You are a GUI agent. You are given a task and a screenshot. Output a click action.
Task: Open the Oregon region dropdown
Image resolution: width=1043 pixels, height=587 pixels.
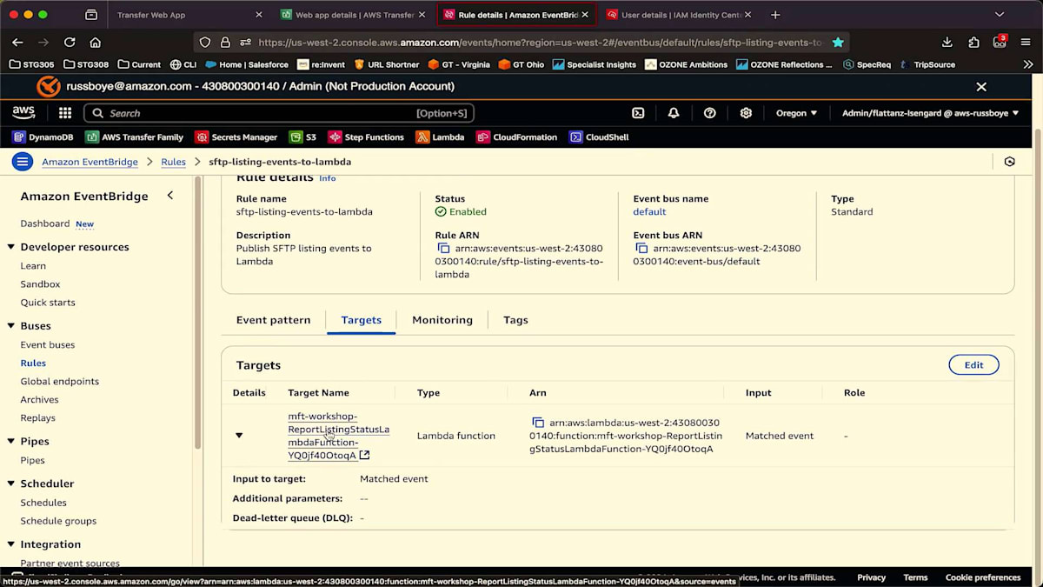(x=796, y=113)
